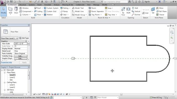Select the Curtain System tool
This screenshot has height=99, width=177.
(51, 8)
